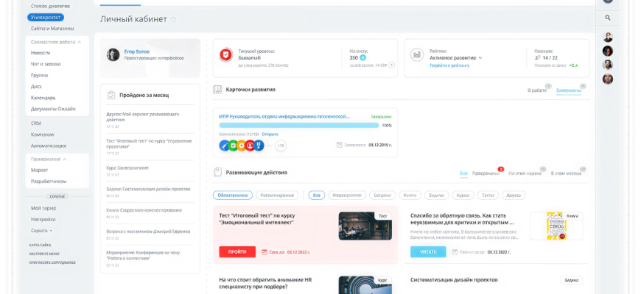Viewport: 641px width, 294px height.
Task: Click the ИПР progress bar at 100%
Action: 299,126
